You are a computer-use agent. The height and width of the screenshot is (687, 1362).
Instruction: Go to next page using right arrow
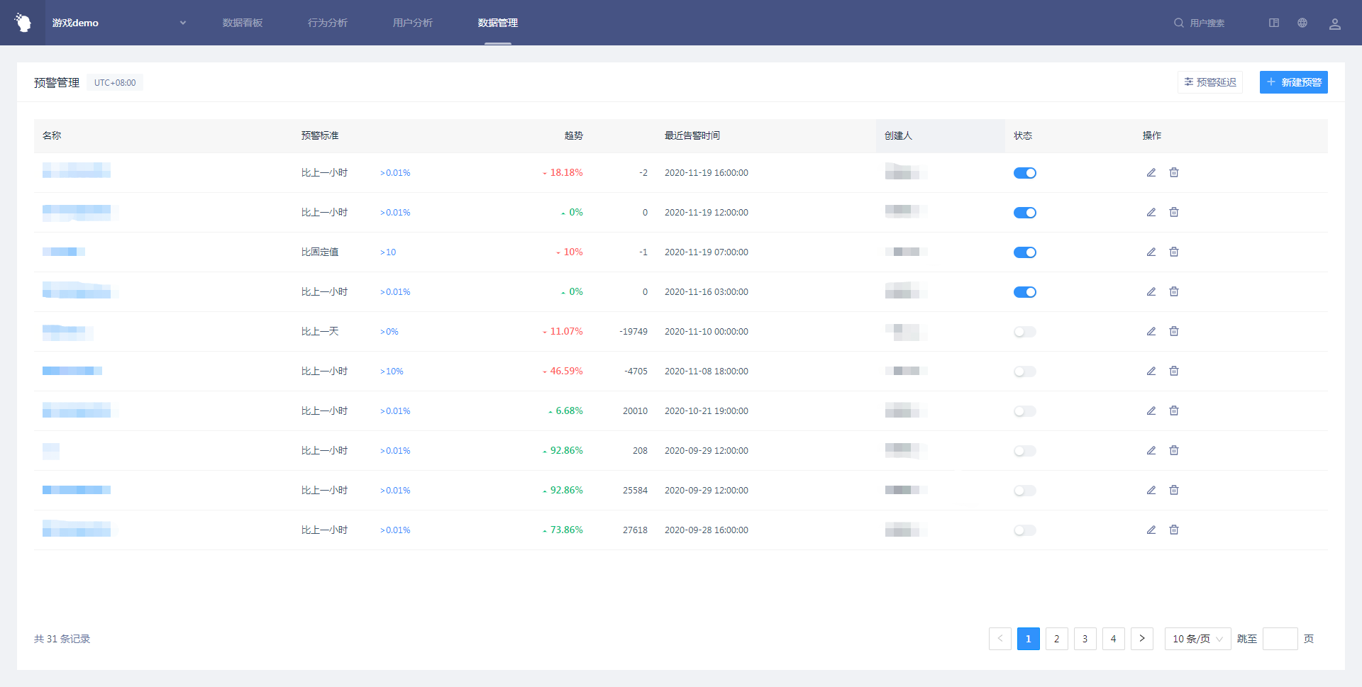point(1141,639)
